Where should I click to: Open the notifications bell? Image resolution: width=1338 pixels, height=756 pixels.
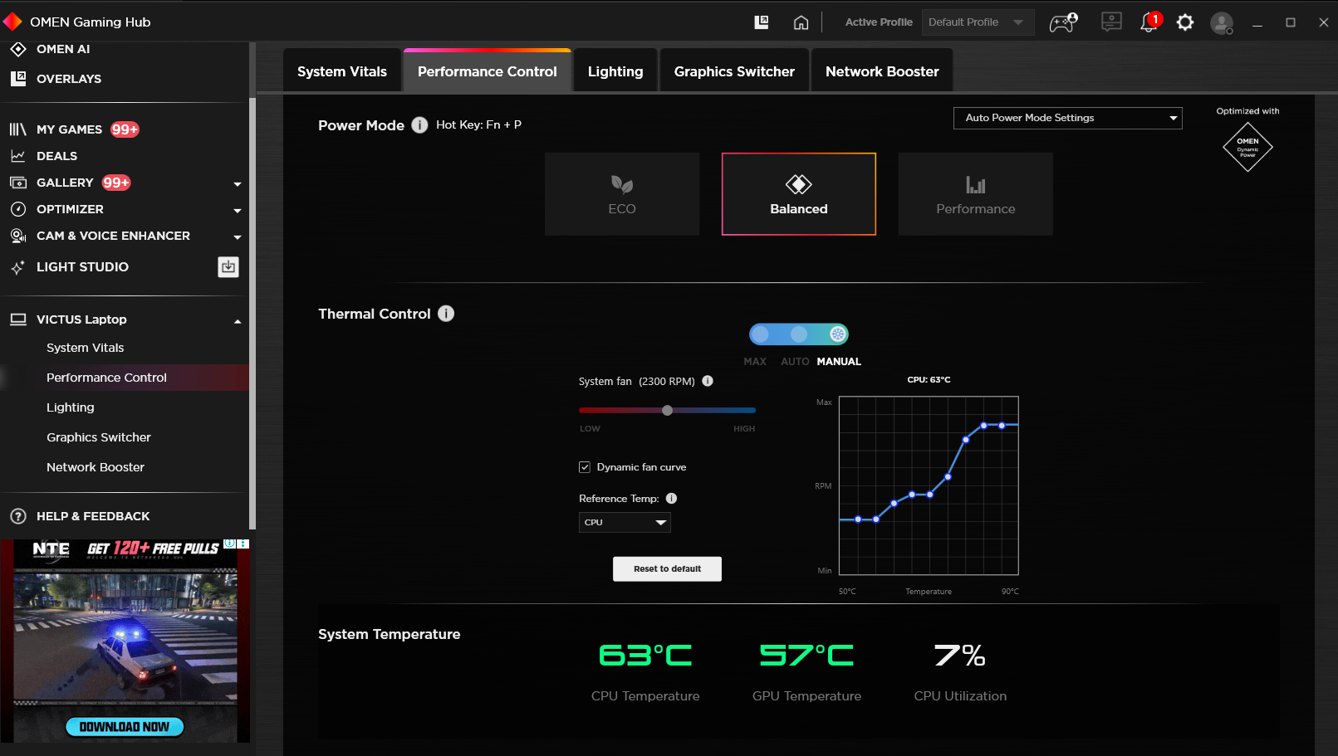tap(1149, 22)
